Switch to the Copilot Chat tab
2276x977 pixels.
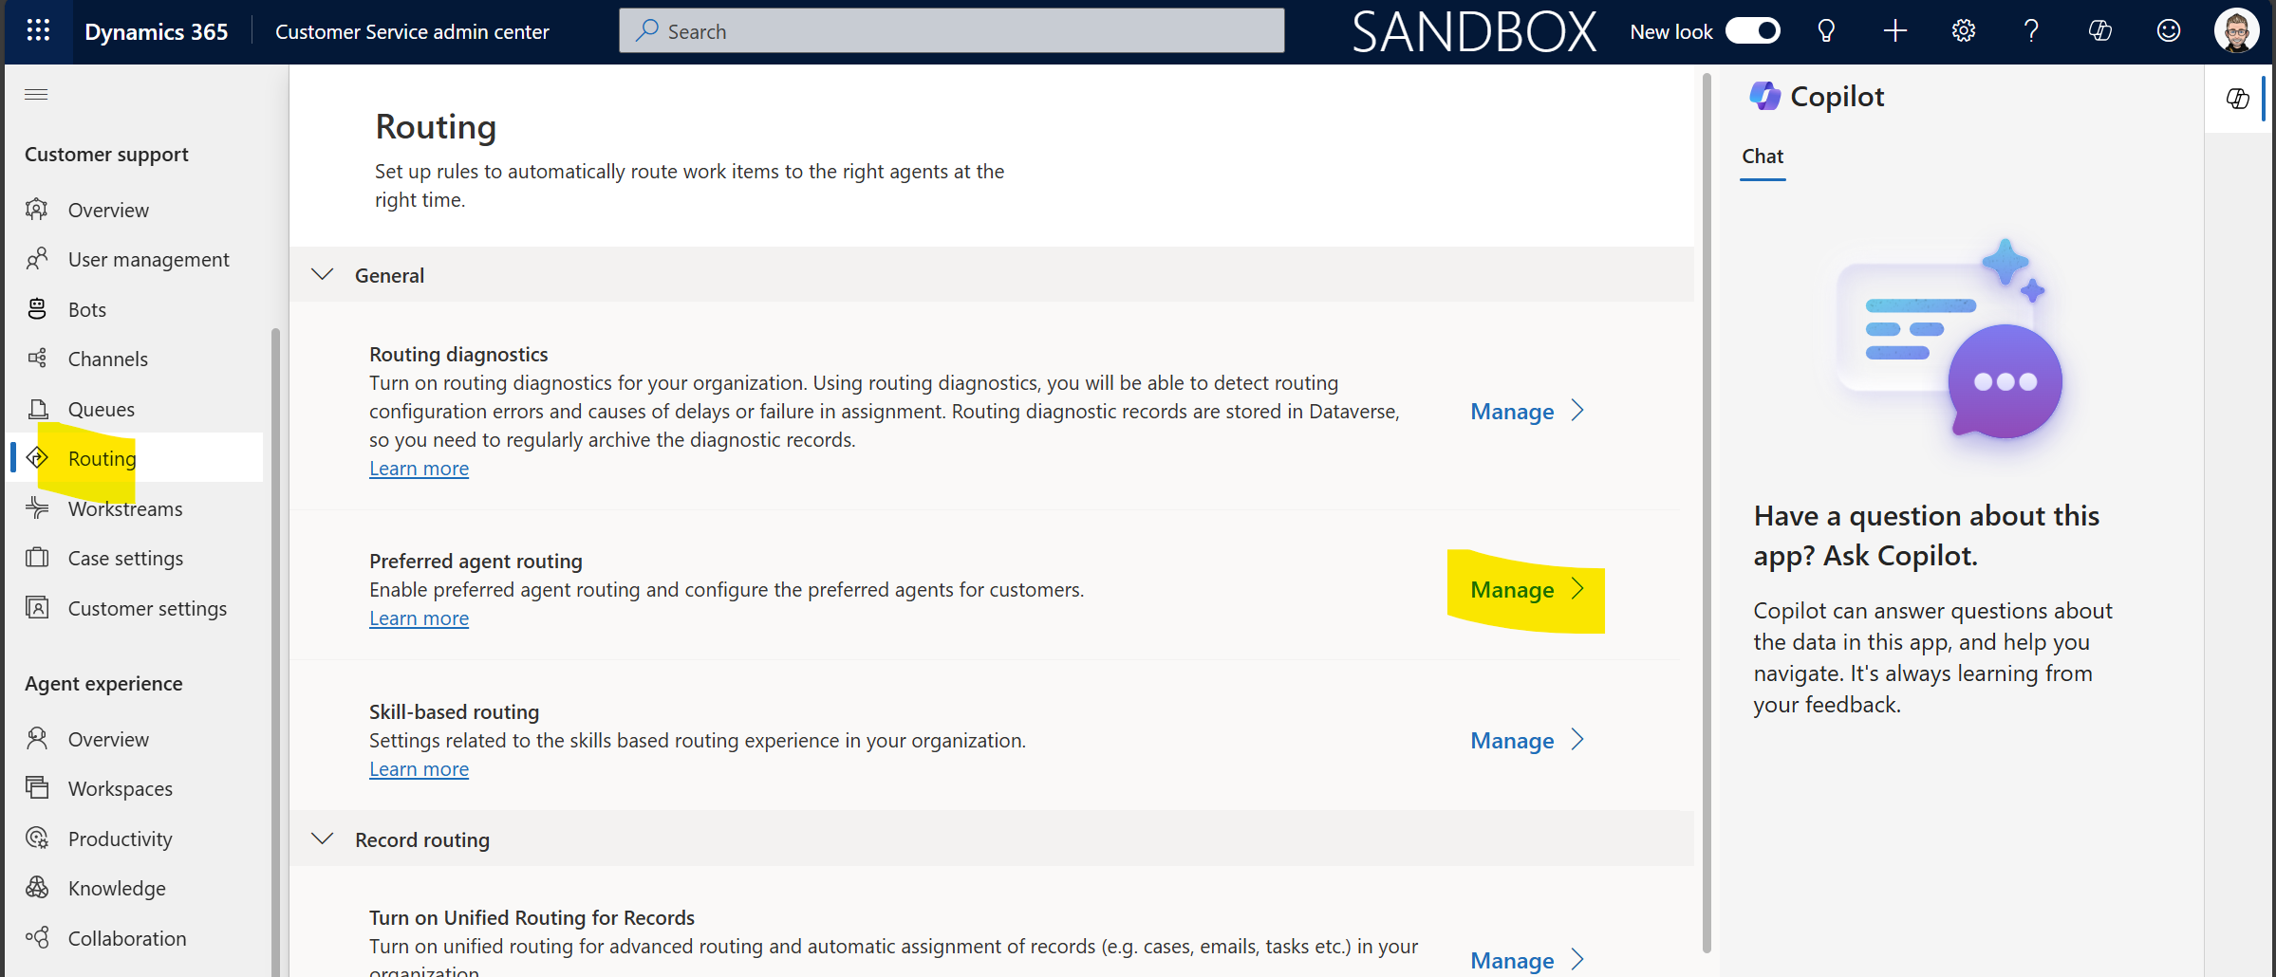[1763, 157]
